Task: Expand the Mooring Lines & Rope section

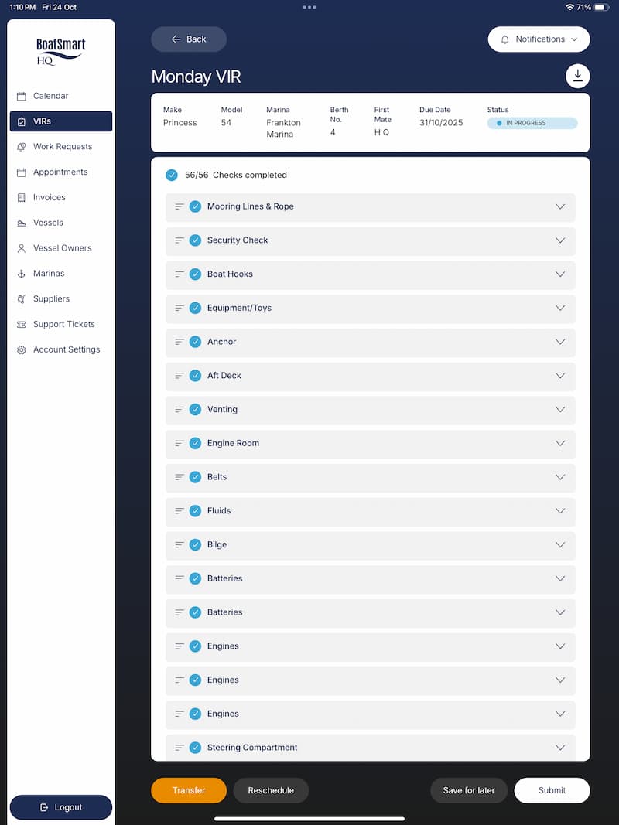Action: (560, 206)
